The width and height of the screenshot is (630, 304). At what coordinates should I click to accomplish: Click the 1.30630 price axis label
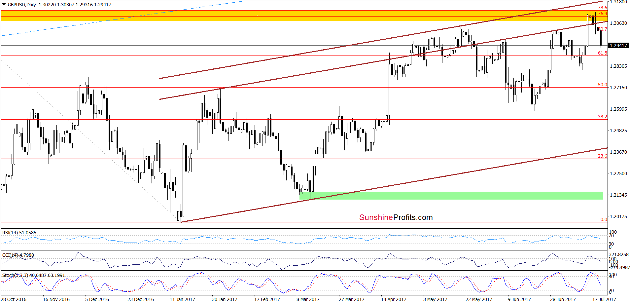(x=618, y=23)
